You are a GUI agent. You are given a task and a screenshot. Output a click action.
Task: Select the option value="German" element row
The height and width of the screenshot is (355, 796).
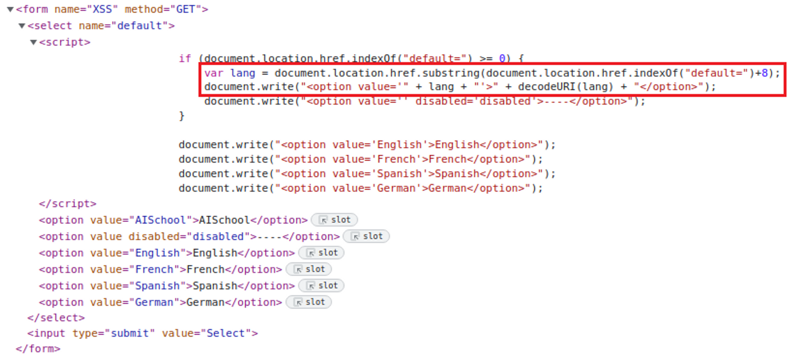(160, 302)
